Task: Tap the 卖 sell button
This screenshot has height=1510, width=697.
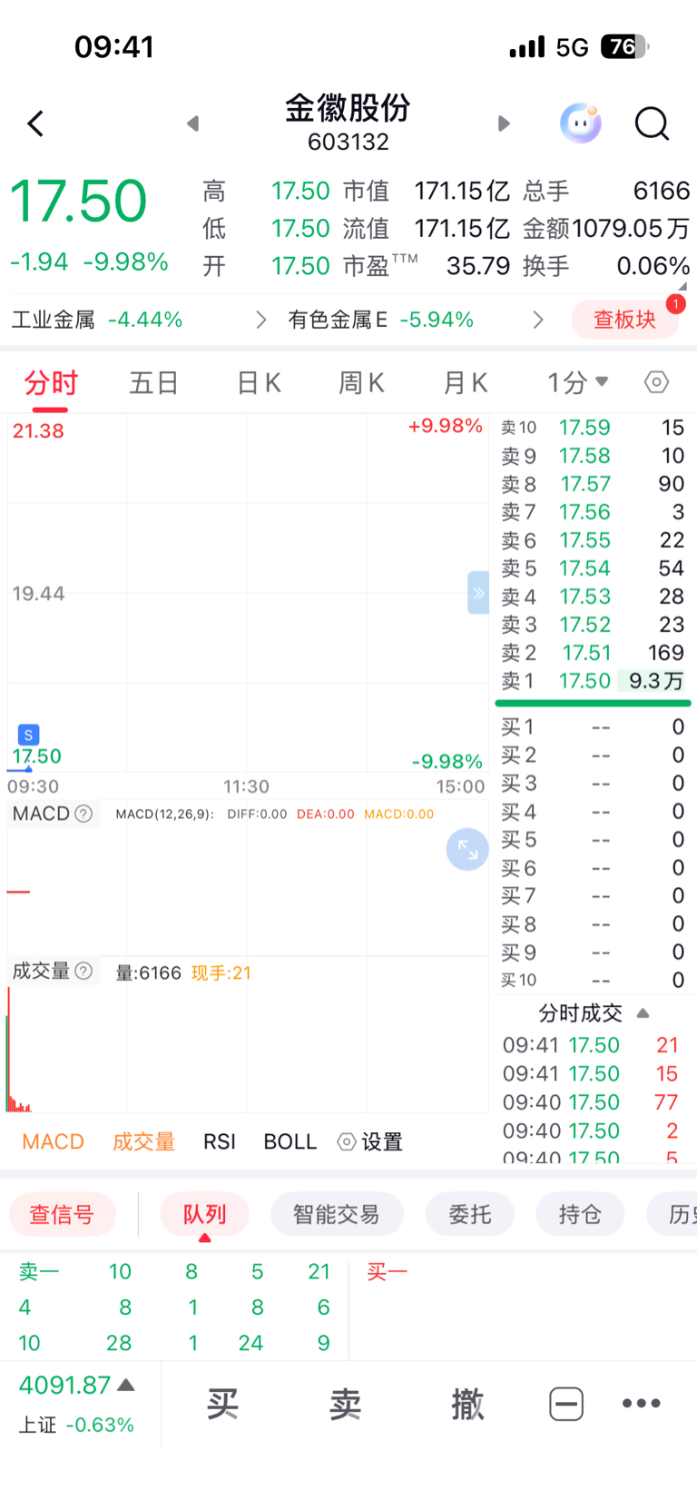Action: pos(346,1404)
